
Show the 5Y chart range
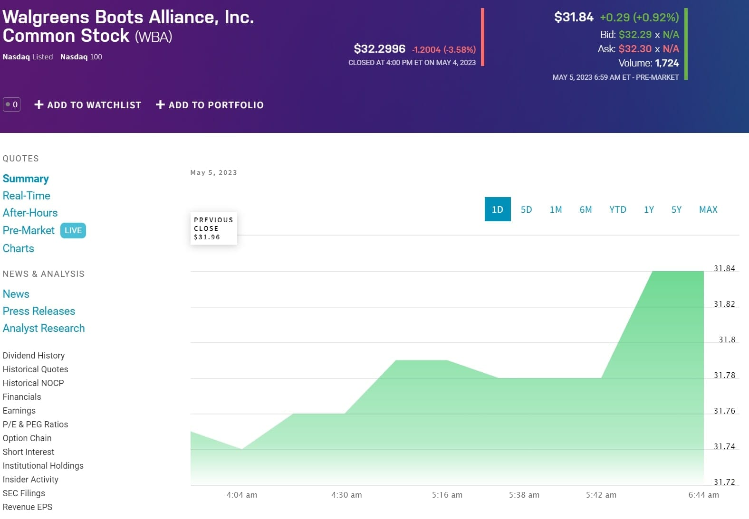pyautogui.click(x=676, y=209)
